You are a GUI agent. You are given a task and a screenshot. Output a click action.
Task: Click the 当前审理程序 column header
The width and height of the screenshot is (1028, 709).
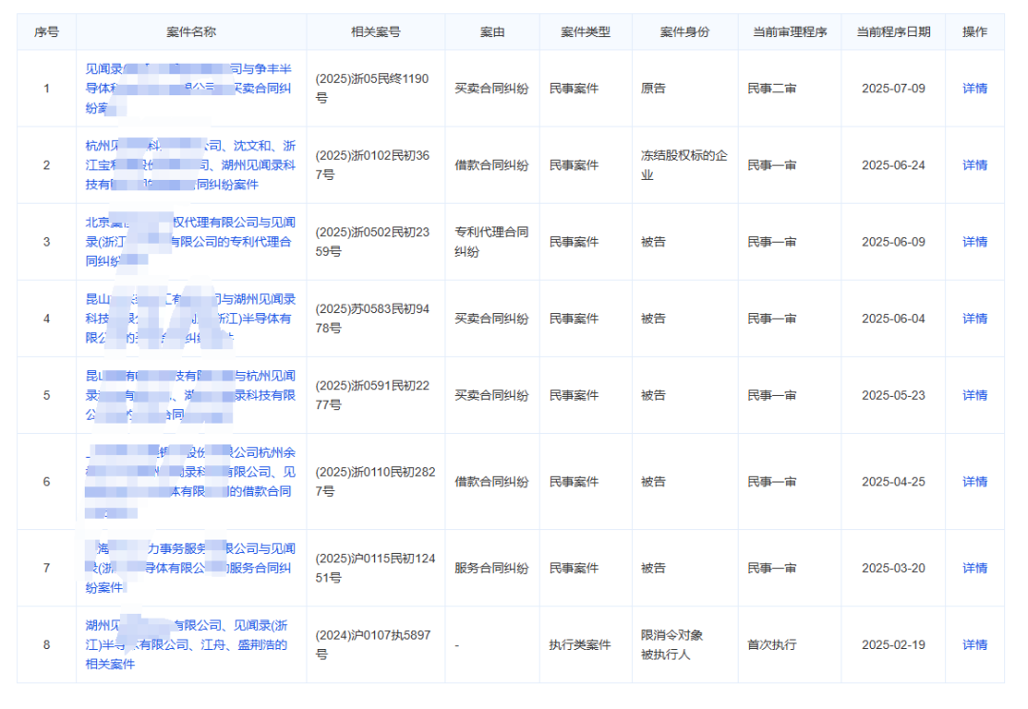pos(788,30)
